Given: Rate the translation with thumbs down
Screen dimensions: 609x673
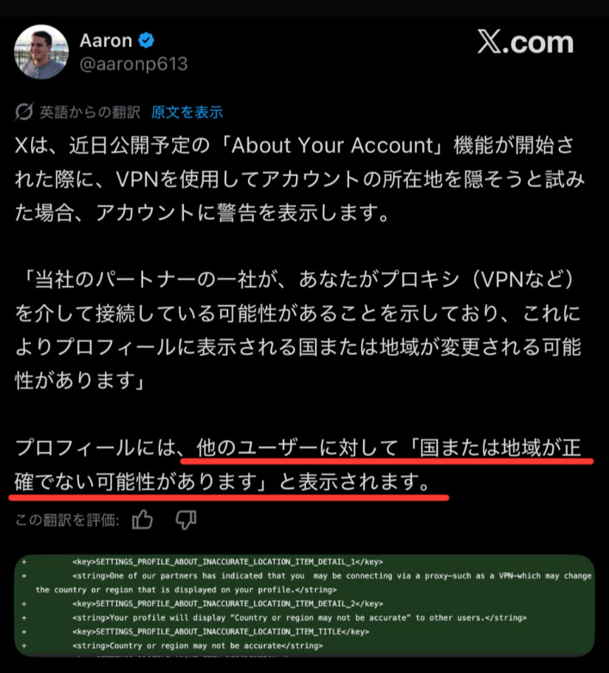Looking at the screenshot, I should 186,520.
